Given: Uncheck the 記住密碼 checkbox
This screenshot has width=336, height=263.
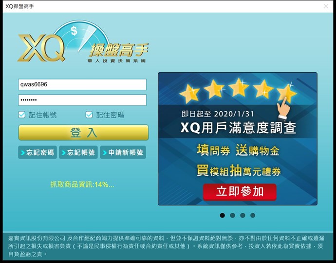Looking at the screenshot, I should [89, 115].
